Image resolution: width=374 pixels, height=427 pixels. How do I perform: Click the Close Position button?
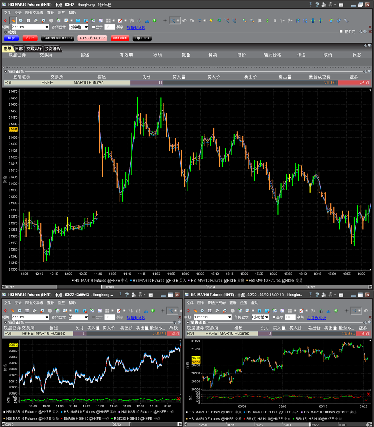pyautogui.click(x=92, y=38)
